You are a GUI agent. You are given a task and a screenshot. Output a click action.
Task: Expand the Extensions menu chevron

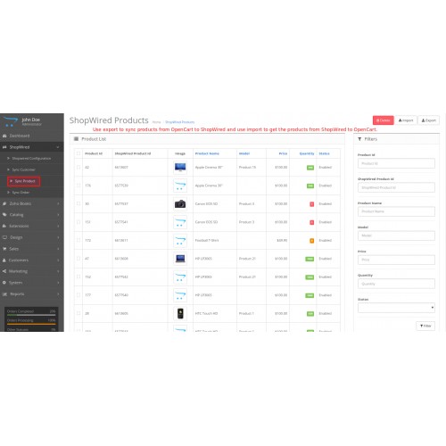point(58,226)
